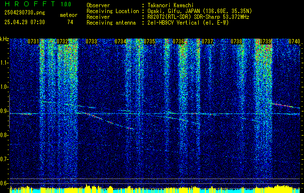Click the 1.0 kHz axis label

click(4, 87)
